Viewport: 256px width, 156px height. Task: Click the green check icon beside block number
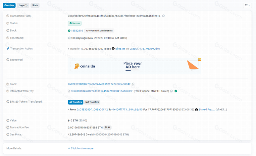[69, 31]
